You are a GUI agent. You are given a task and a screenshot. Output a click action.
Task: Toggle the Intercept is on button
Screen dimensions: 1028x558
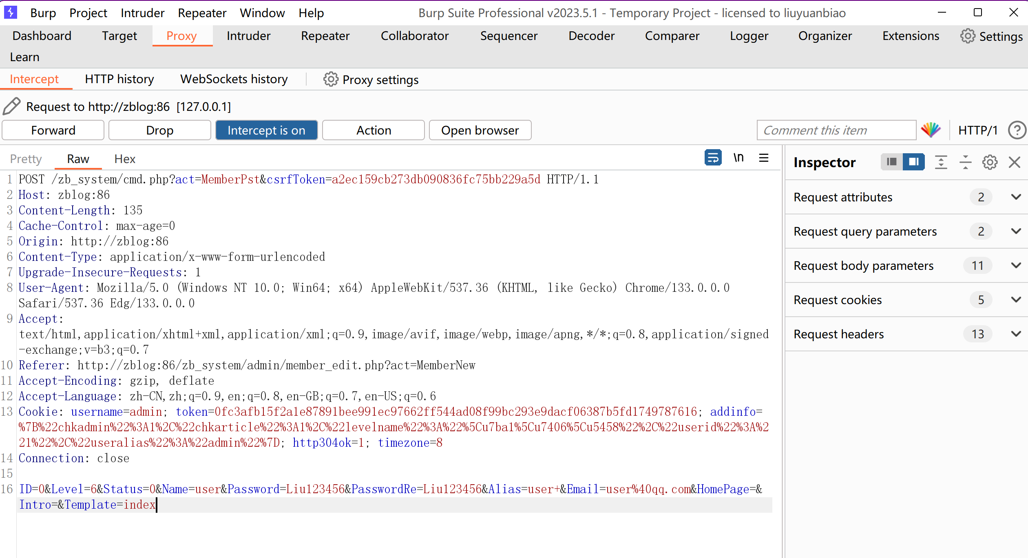pyautogui.click(x=266, y=130)
